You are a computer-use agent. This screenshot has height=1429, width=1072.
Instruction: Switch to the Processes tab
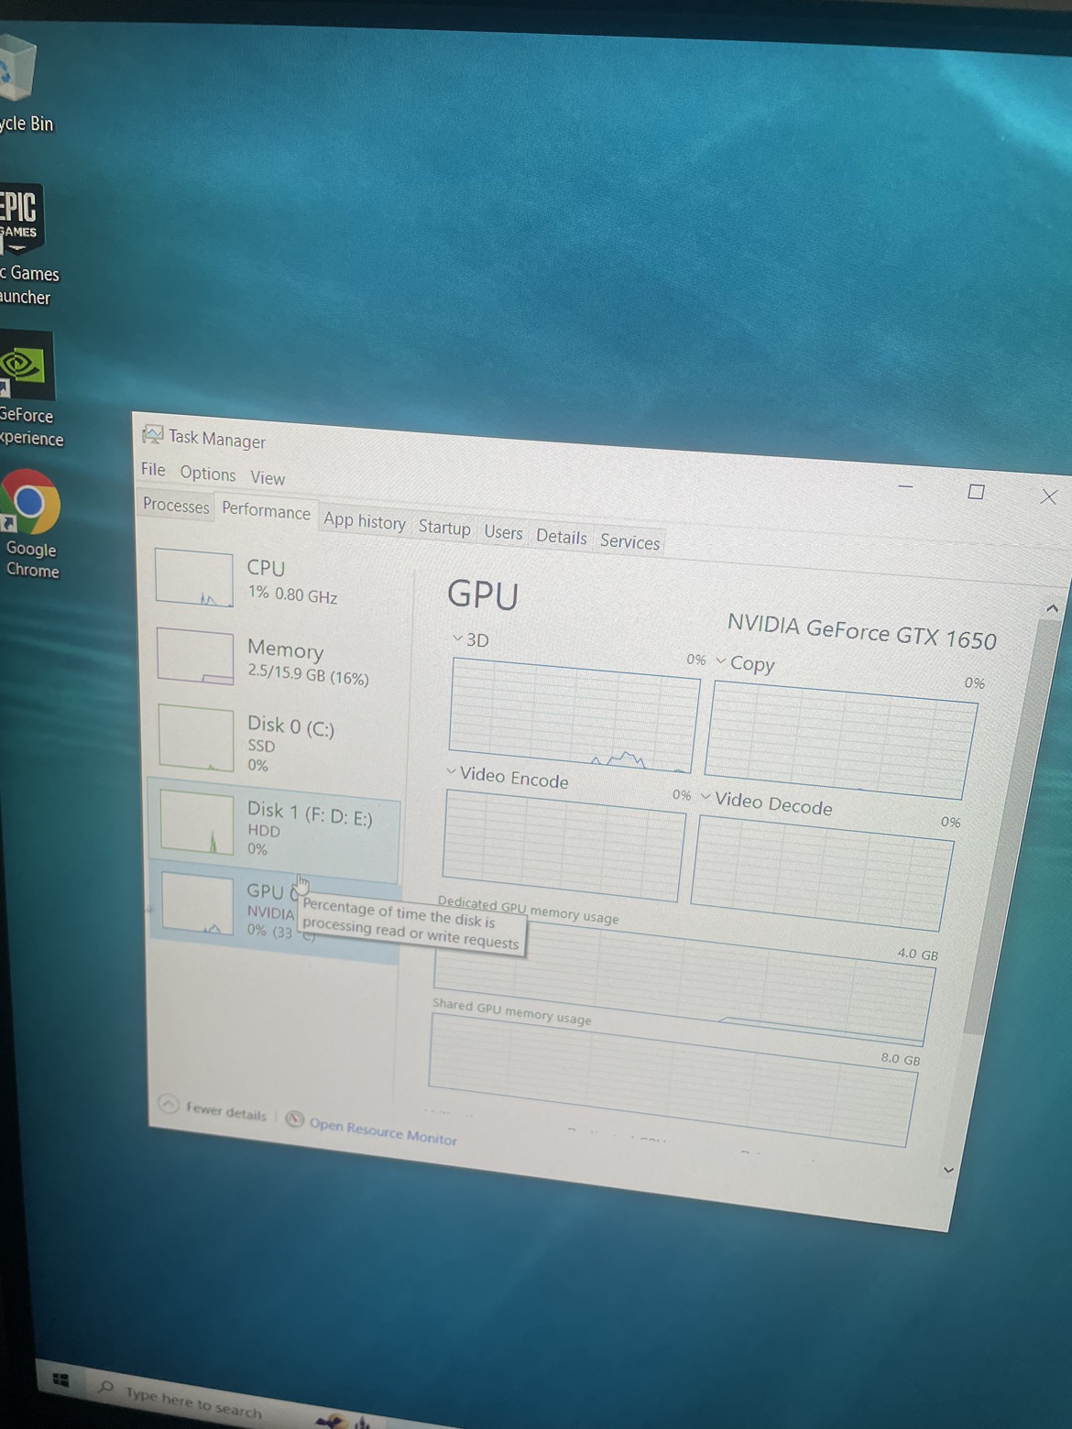point(175,507)
